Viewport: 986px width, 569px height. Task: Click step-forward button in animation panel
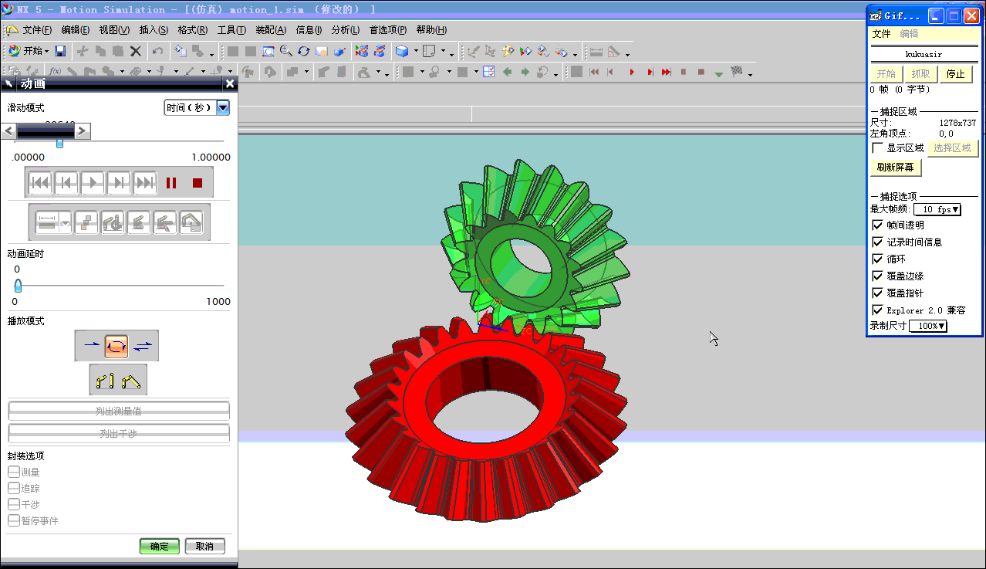click(x=119, y=183)
